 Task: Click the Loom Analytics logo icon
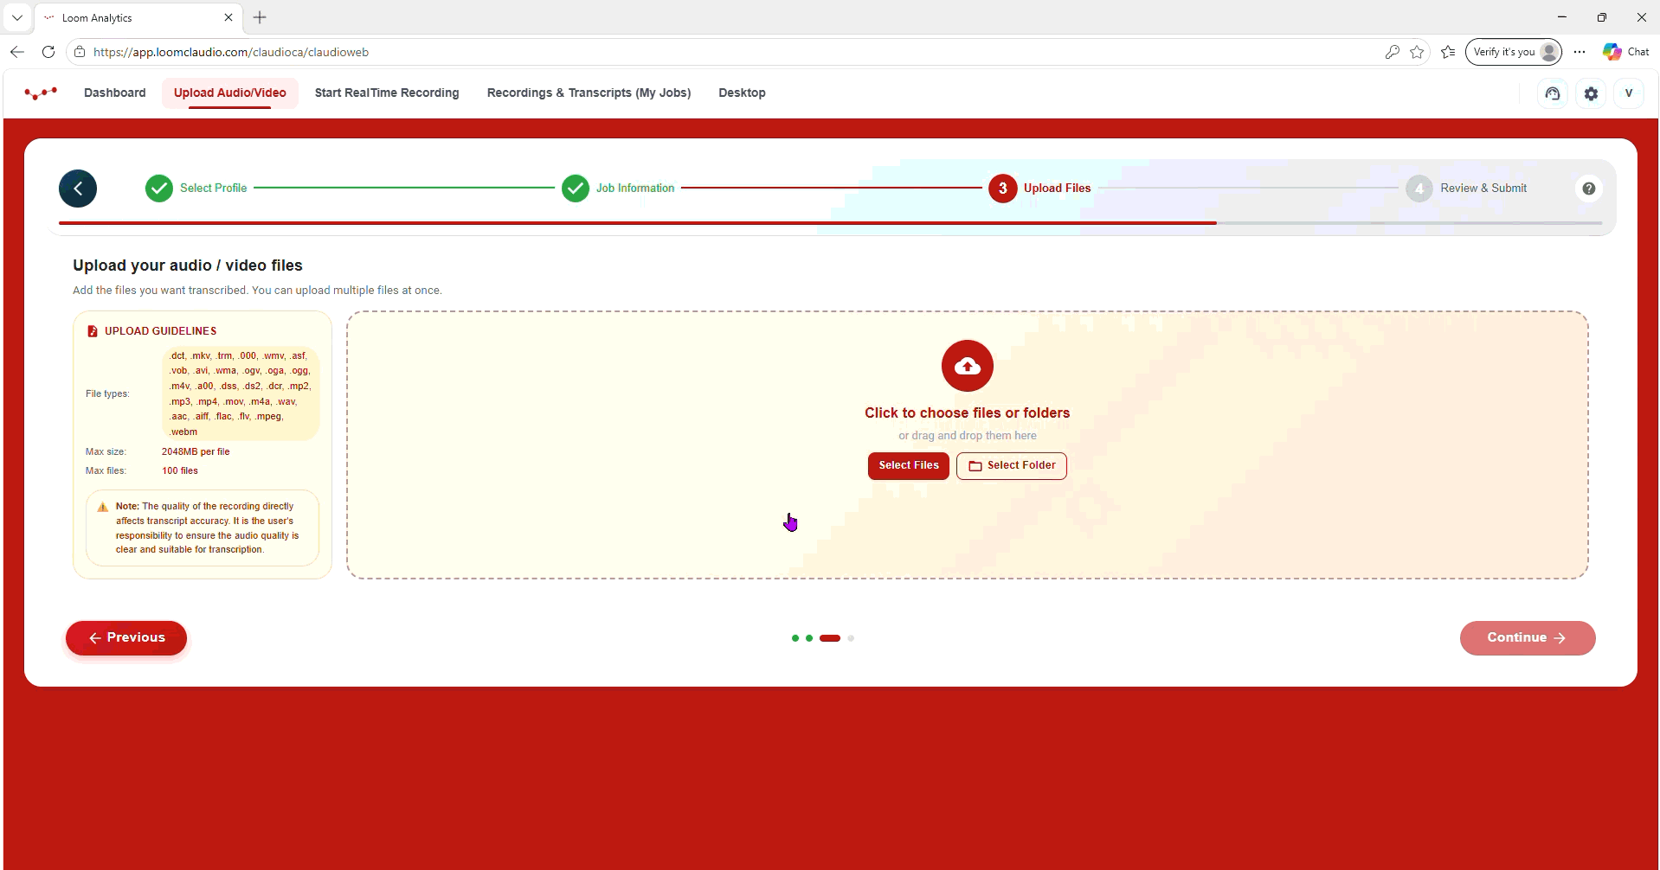point(41,93)
